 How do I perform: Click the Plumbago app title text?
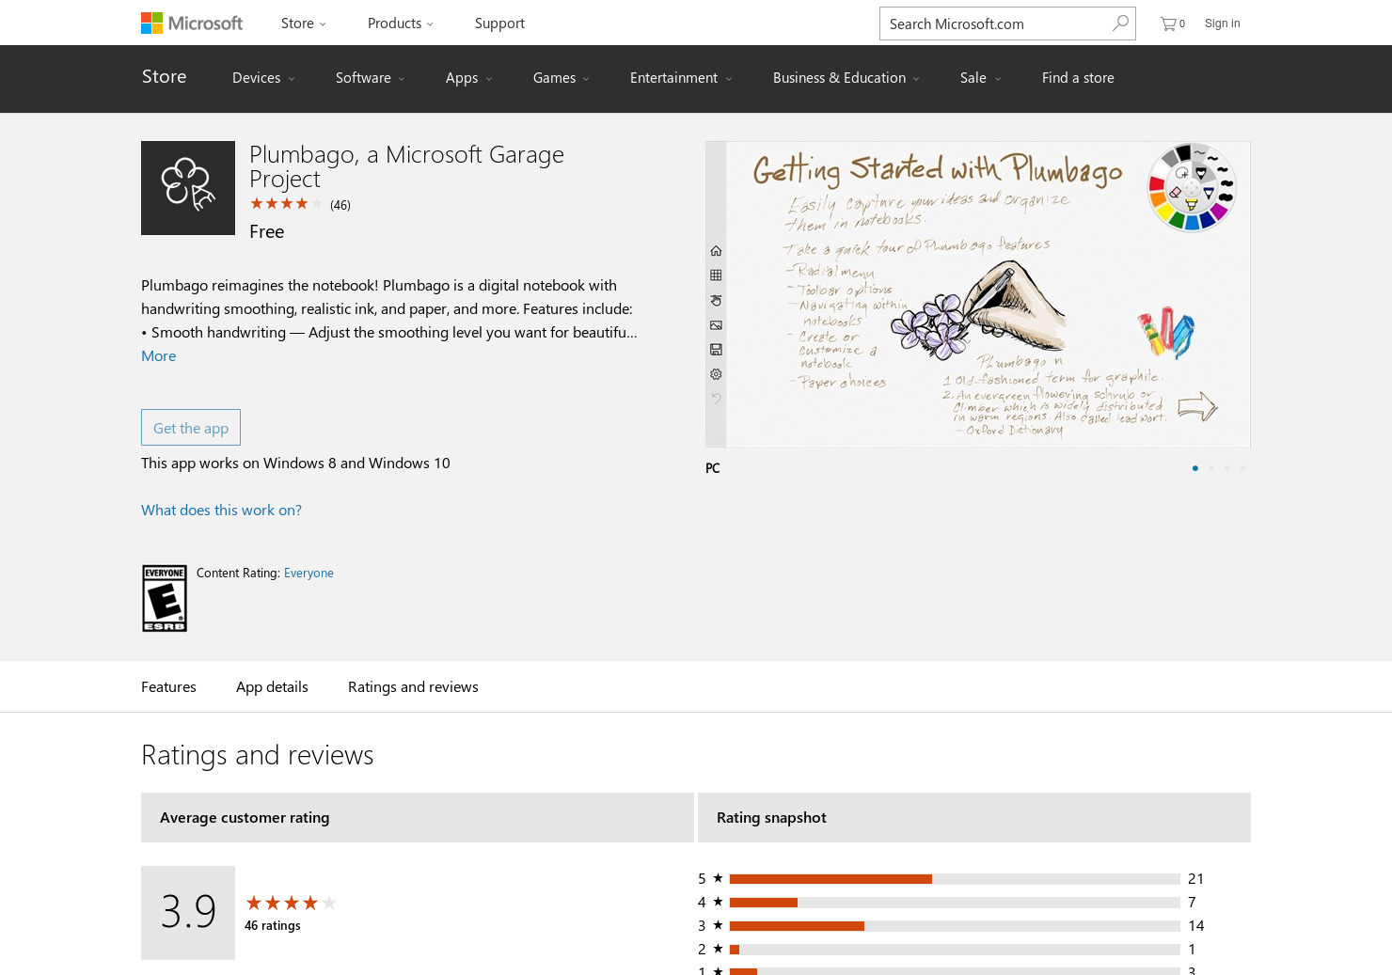coord(406,166)
